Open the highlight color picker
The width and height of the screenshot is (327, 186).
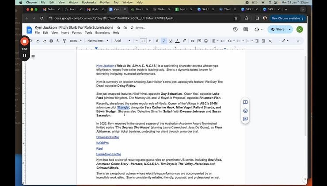[184, 41]
